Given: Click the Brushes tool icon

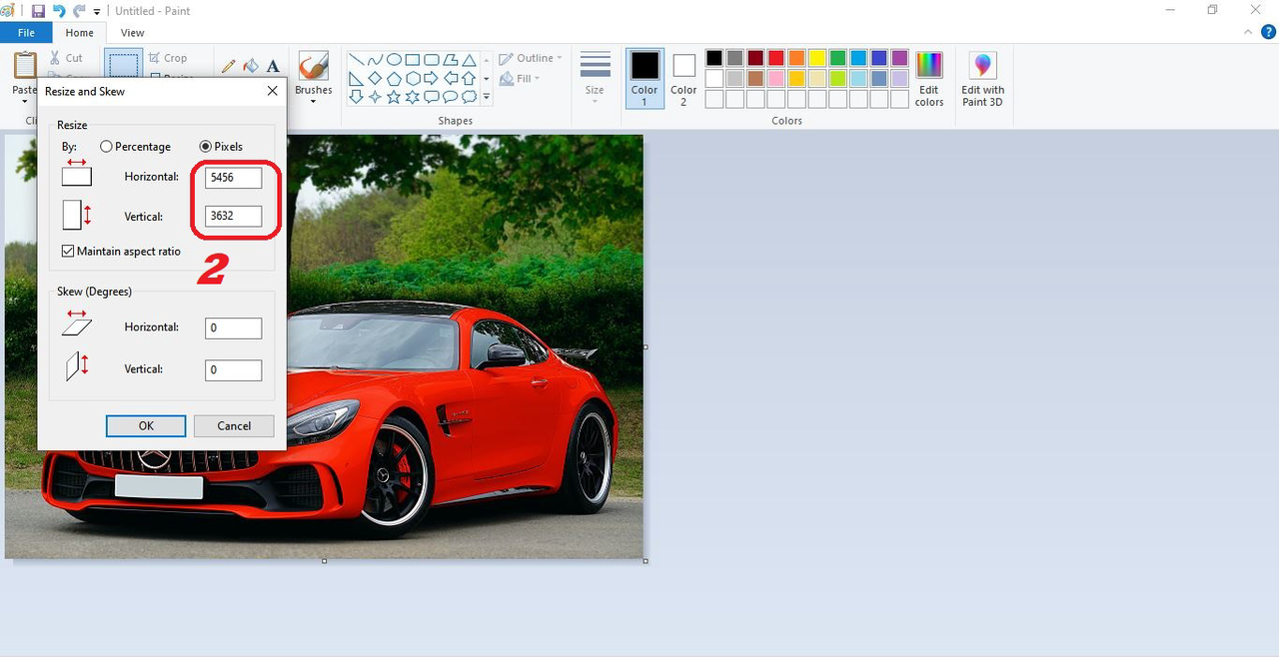Looking at the screenshot, I should pos(313,66).
